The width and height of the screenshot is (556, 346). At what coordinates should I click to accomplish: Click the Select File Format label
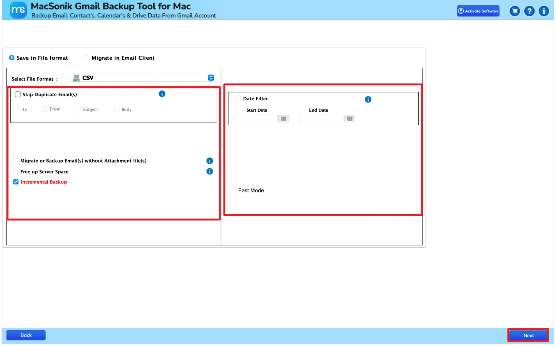[x=35, y=79]
